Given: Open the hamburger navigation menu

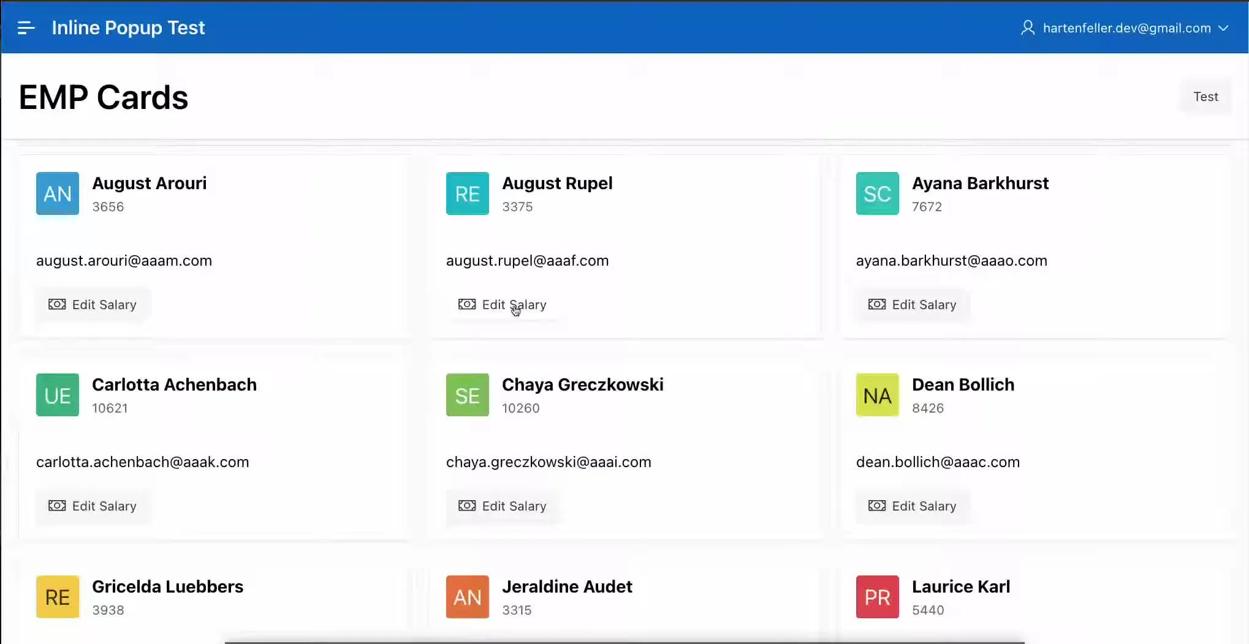Looking at the screenshot, I should (x=26, y=28).
